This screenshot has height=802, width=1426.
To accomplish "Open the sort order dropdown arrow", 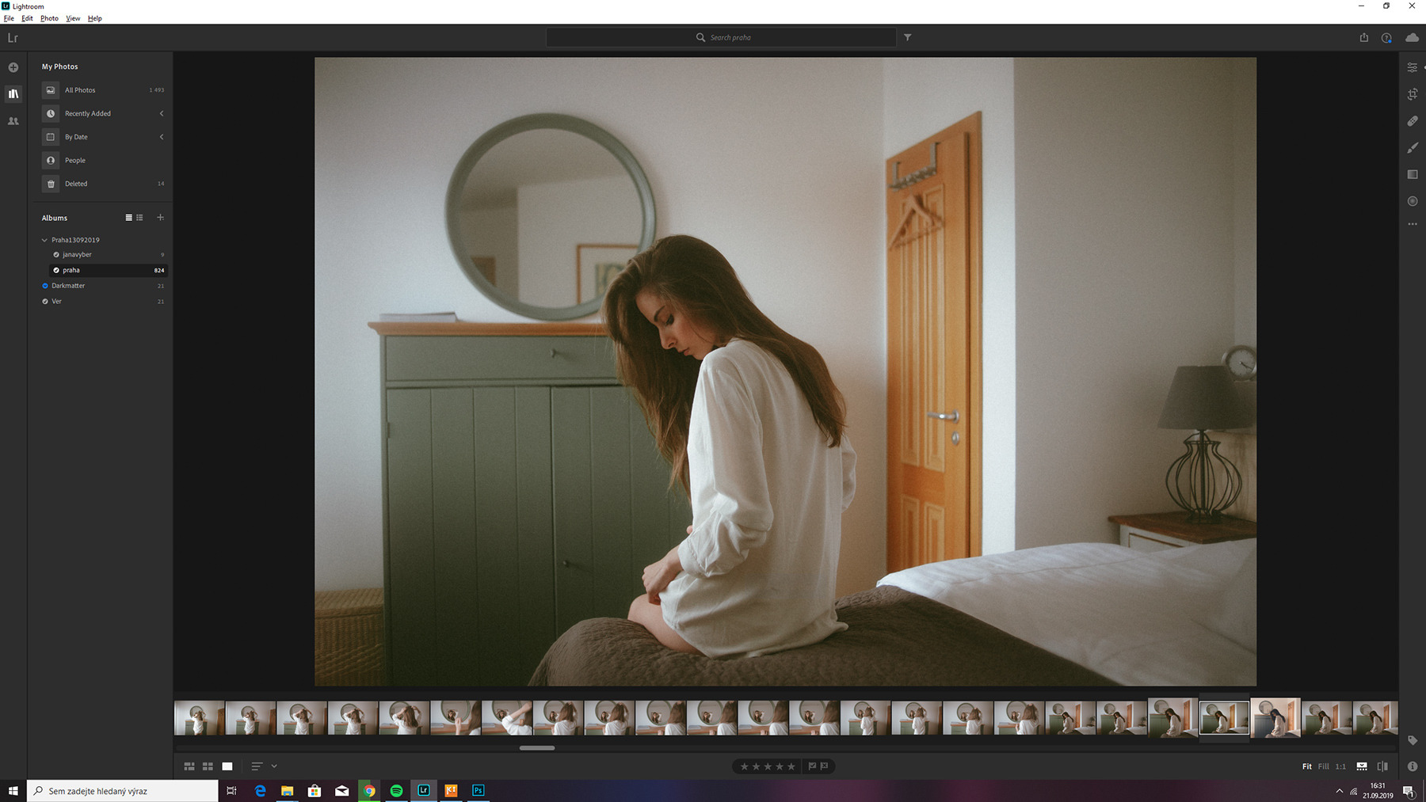I will pos(274,766).
